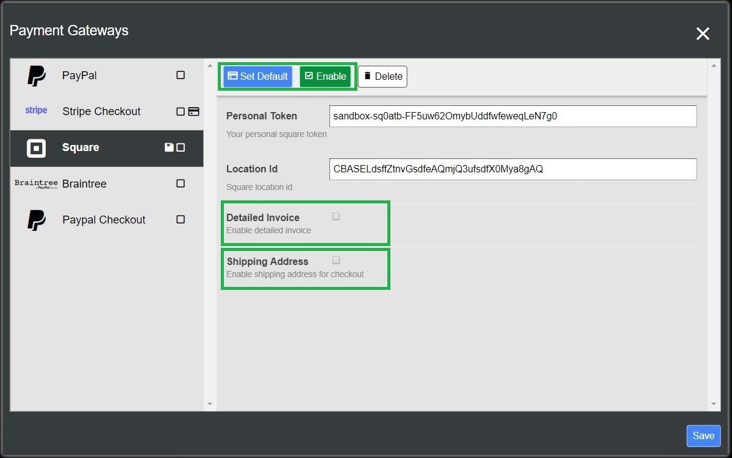Close the Payment Gateways dialog

click(x=703, y=34)
